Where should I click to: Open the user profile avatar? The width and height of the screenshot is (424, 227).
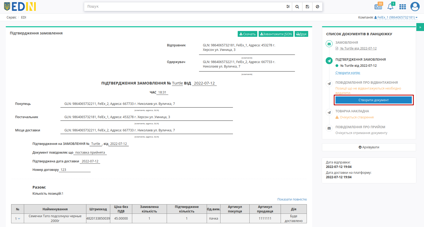click(x=415, y=6)
